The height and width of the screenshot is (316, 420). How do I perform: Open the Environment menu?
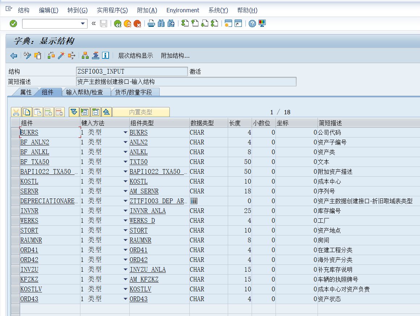[183, 10]
